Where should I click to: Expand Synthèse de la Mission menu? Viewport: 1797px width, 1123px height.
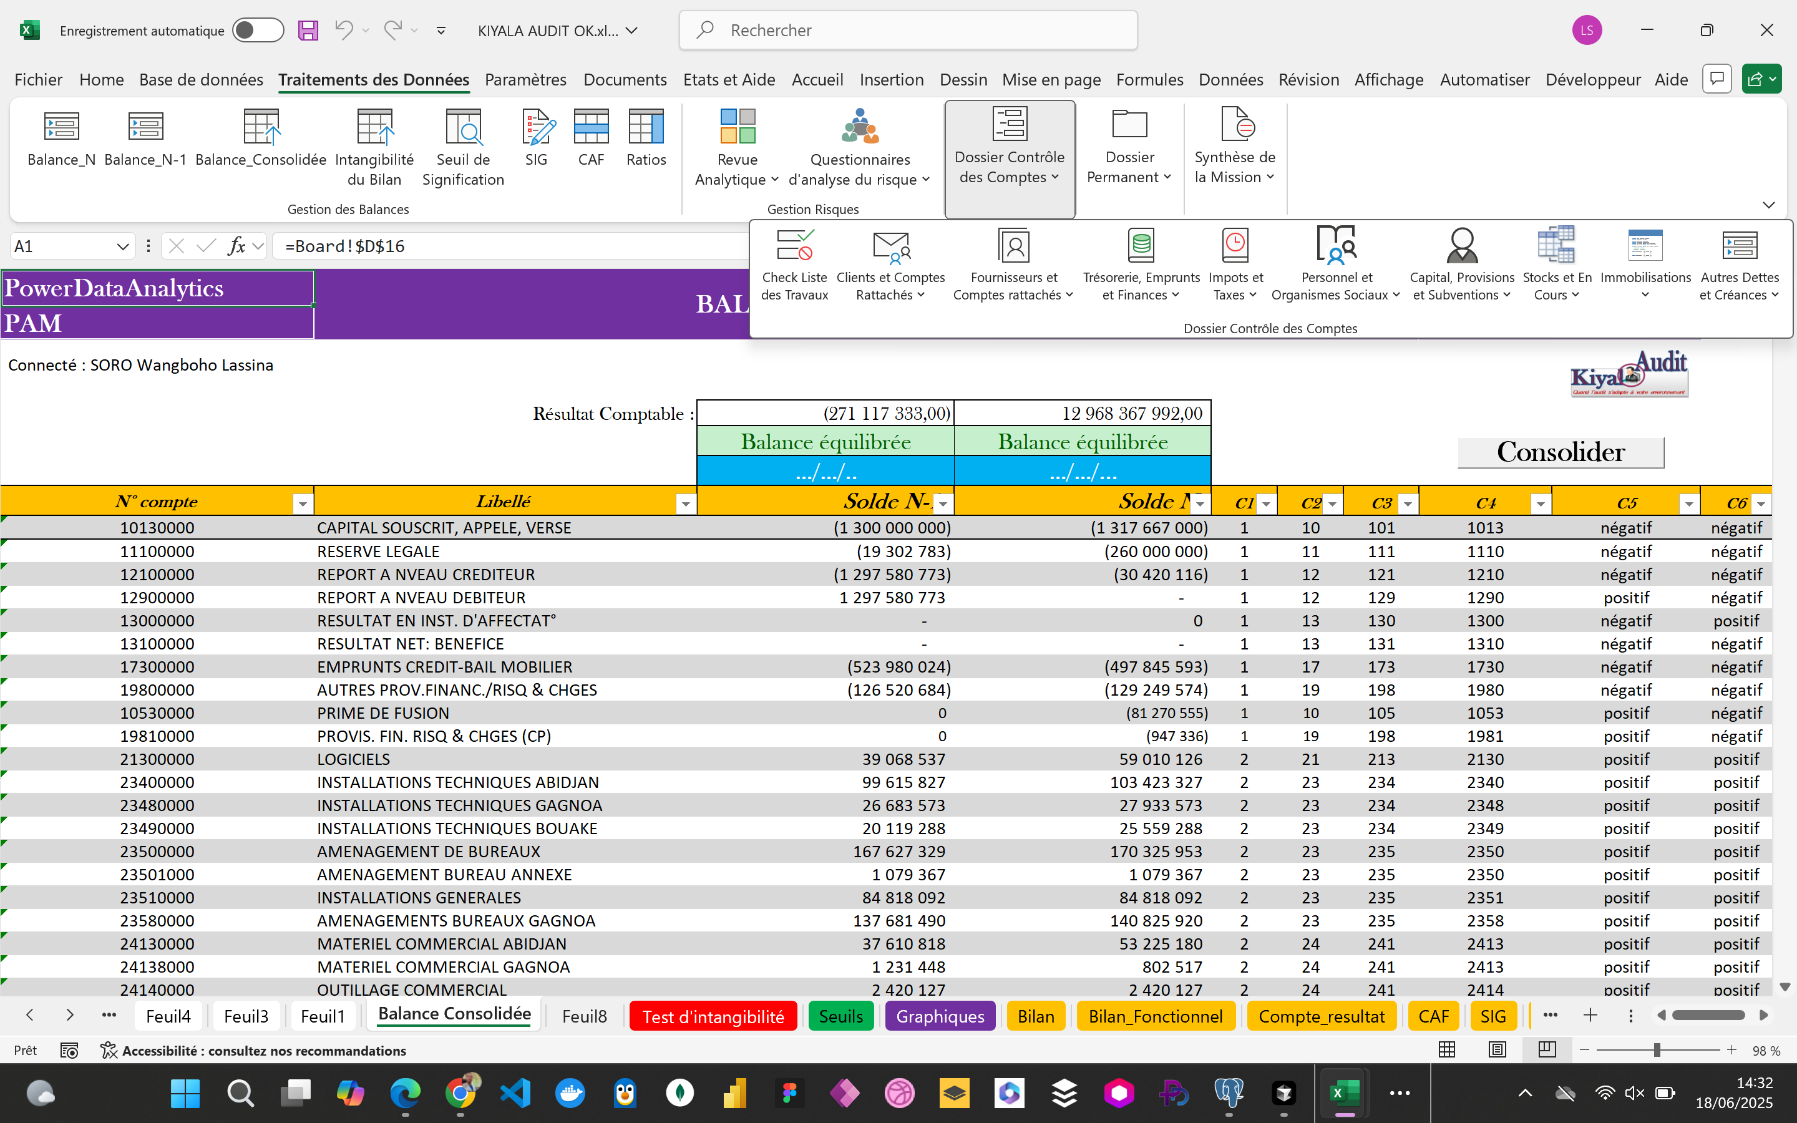point(1234,147)
